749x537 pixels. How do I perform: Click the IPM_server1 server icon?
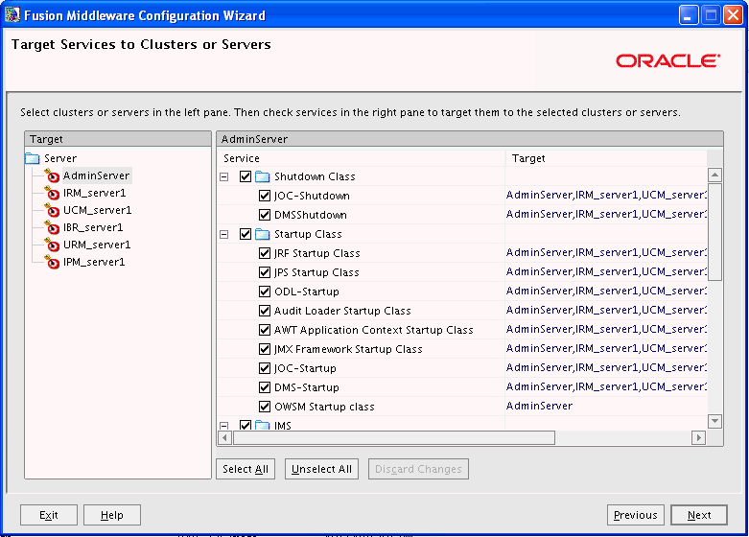[53, 262]
